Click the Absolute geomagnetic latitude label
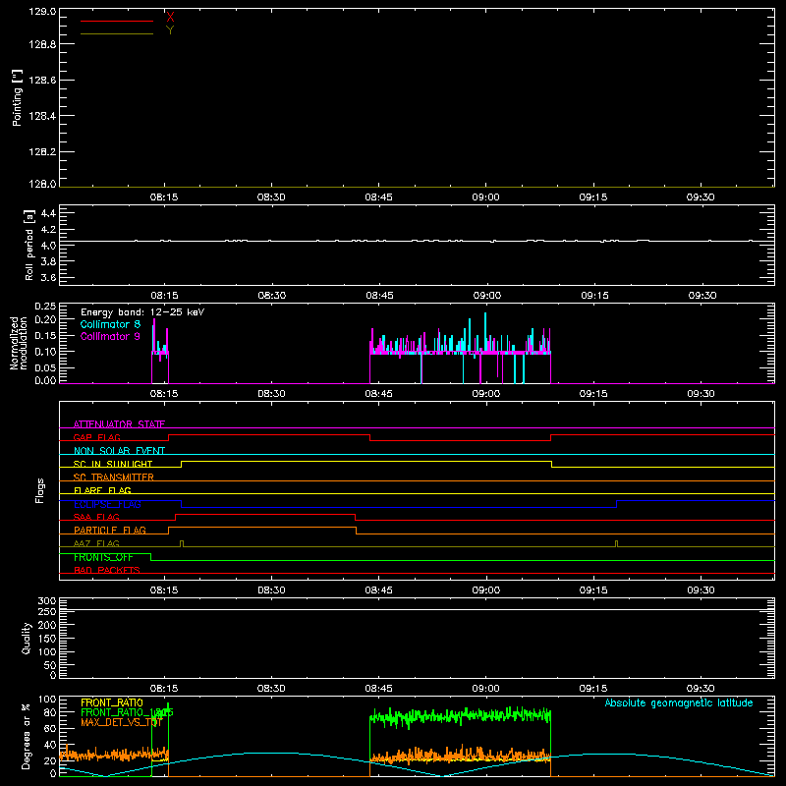Screen dimensions: 786x786 tap(679, 703)
